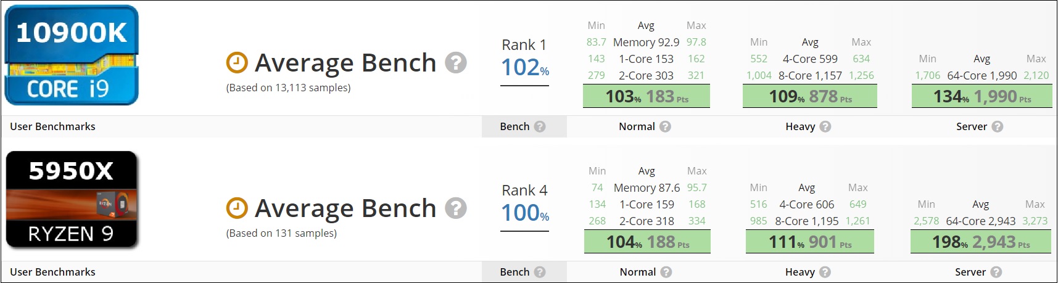Click the 10900K Normal 103% 183 Pts bar
This screenshot has width=1058, height=283.
click(647, 97)
